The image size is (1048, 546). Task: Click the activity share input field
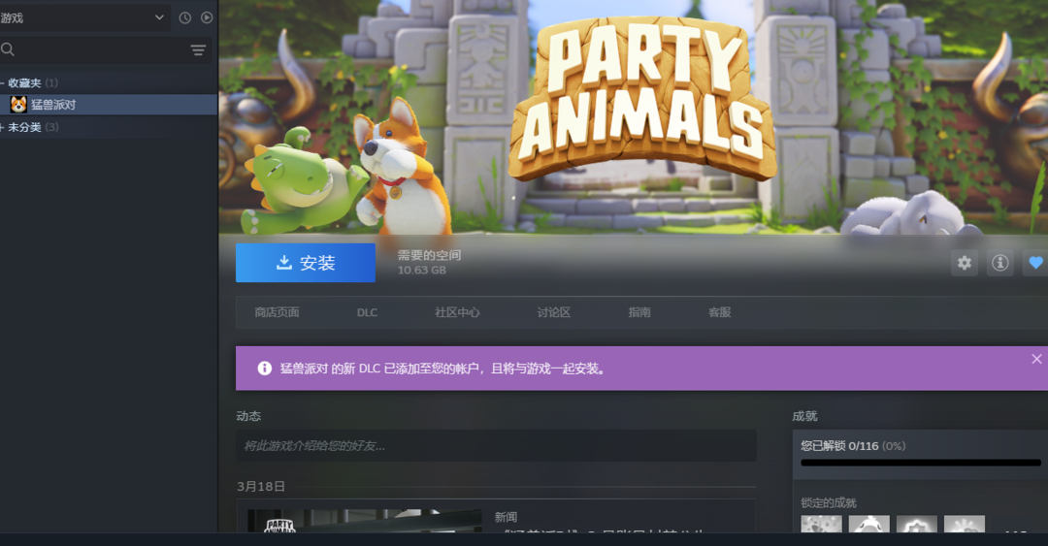click(x=496, y=446)
